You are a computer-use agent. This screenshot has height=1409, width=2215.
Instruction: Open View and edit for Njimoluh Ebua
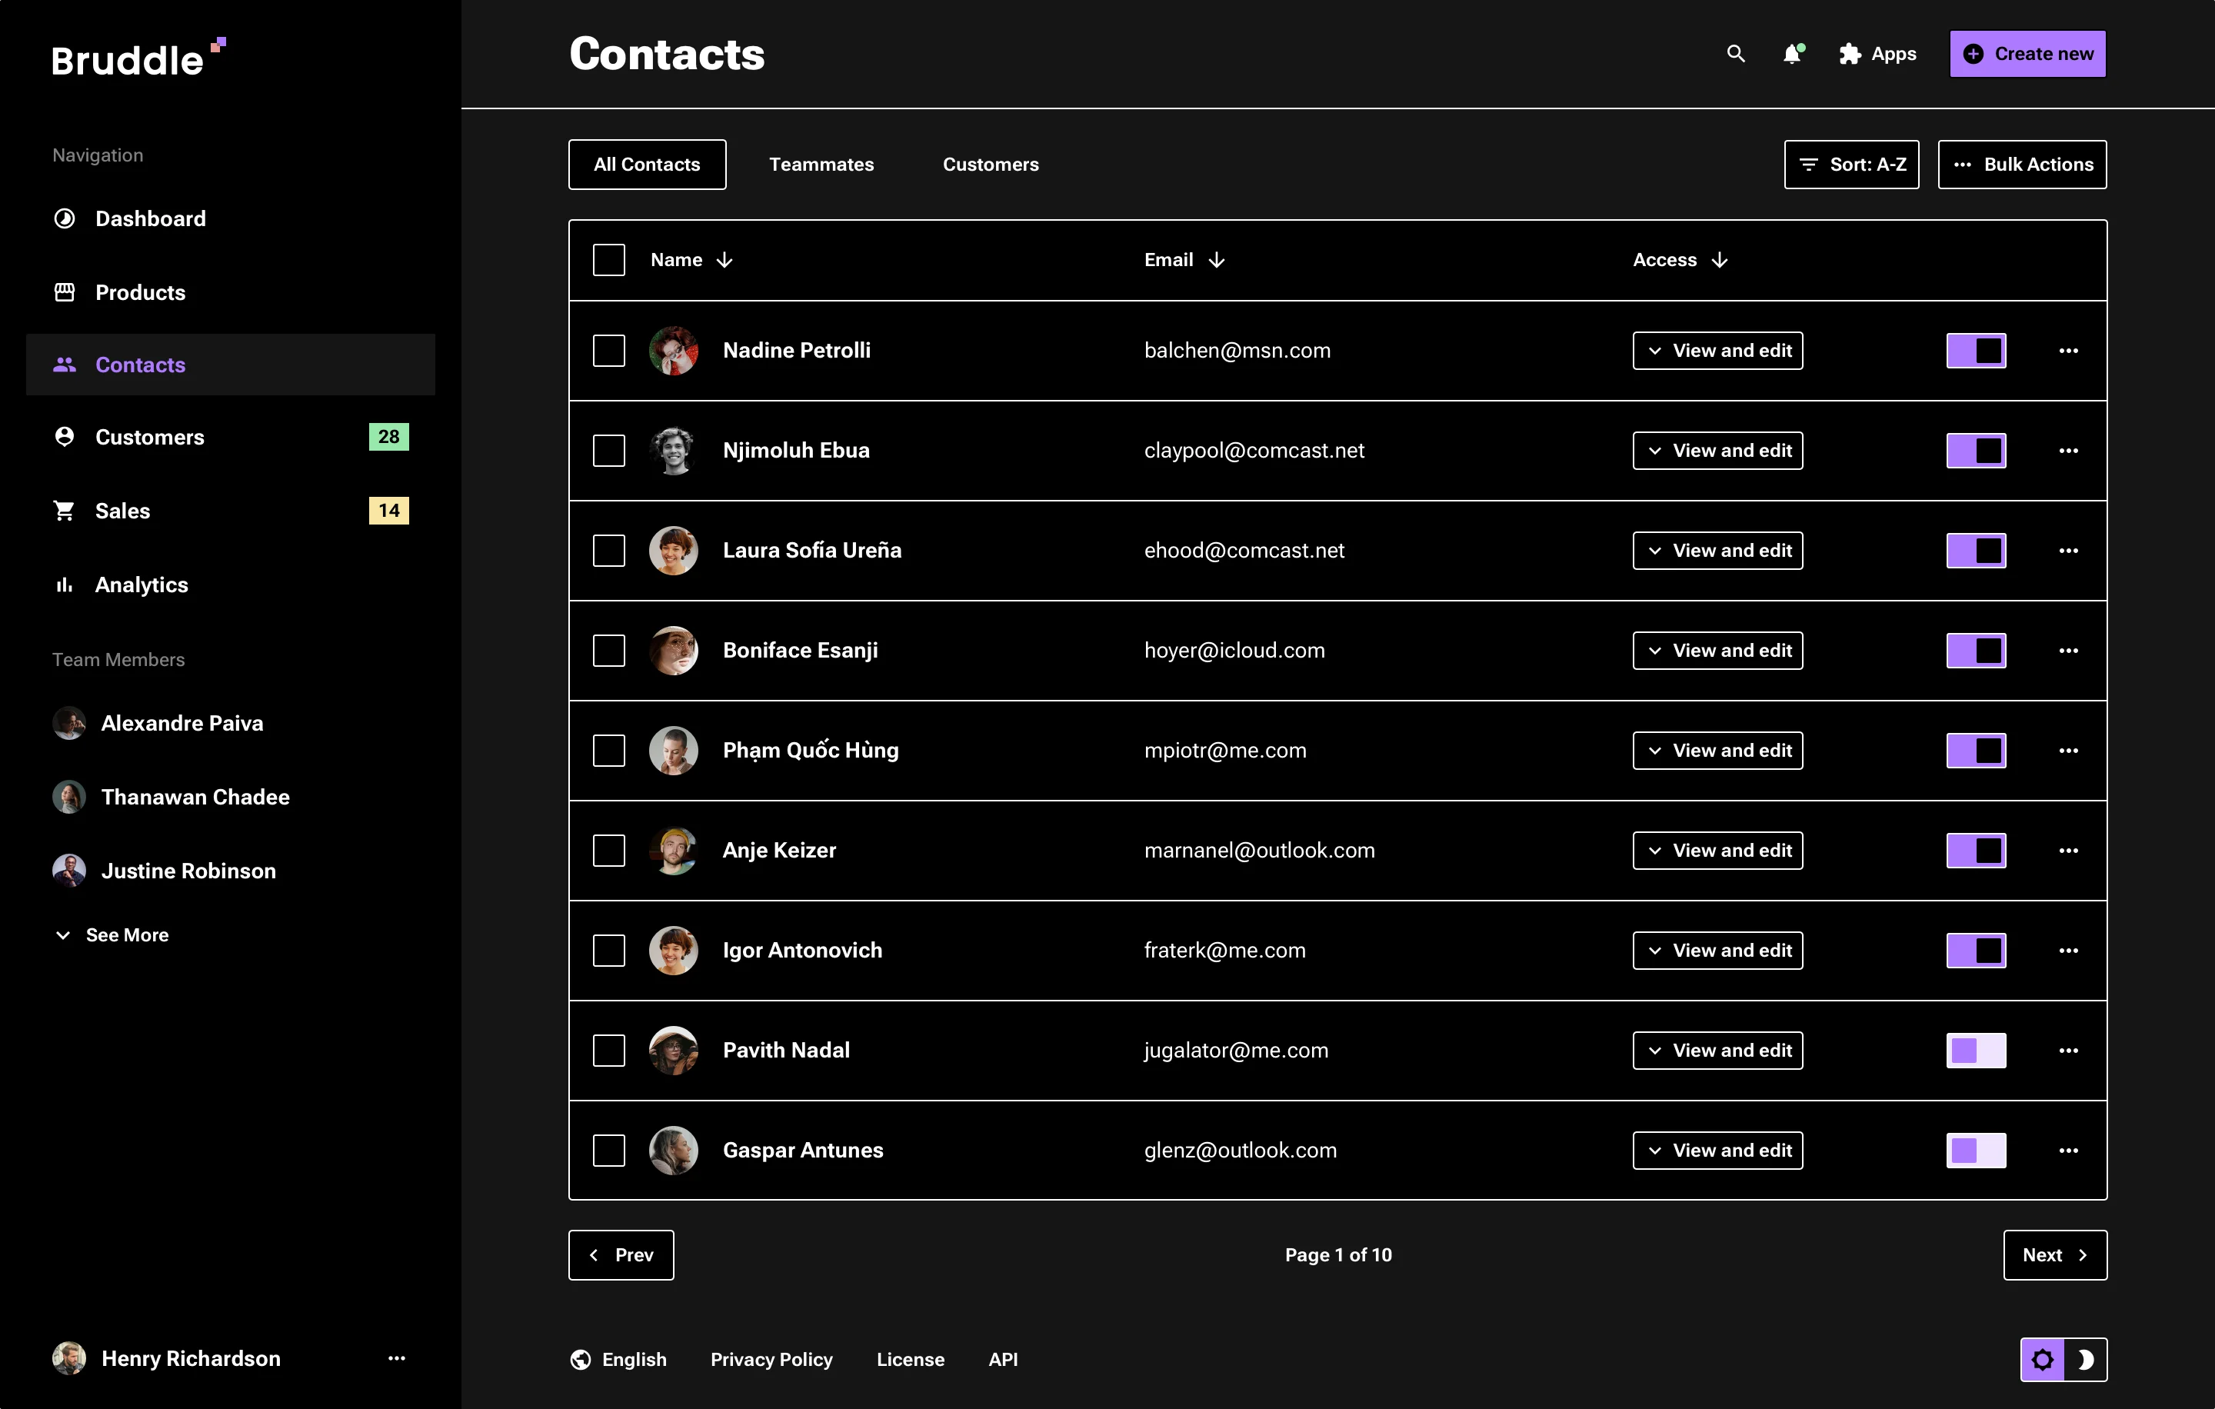tap(1717, 450)
